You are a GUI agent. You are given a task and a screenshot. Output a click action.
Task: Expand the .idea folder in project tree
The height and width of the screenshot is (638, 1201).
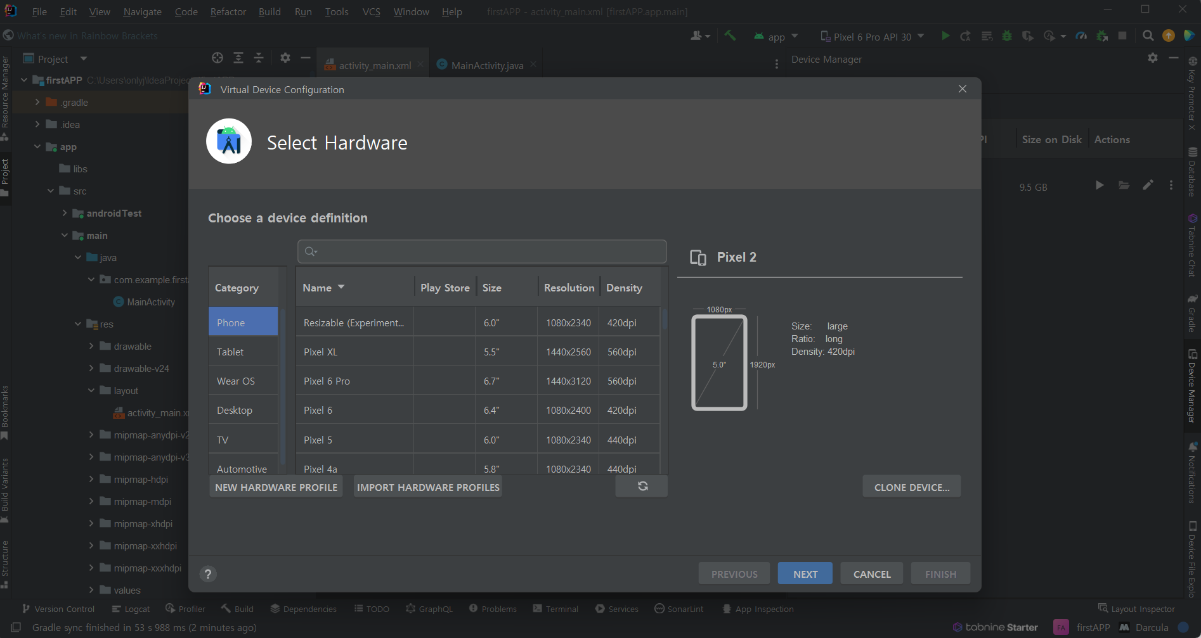[x=37, y=124]
